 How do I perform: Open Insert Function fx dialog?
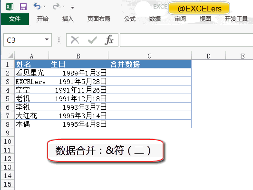[x=109, y=40]
